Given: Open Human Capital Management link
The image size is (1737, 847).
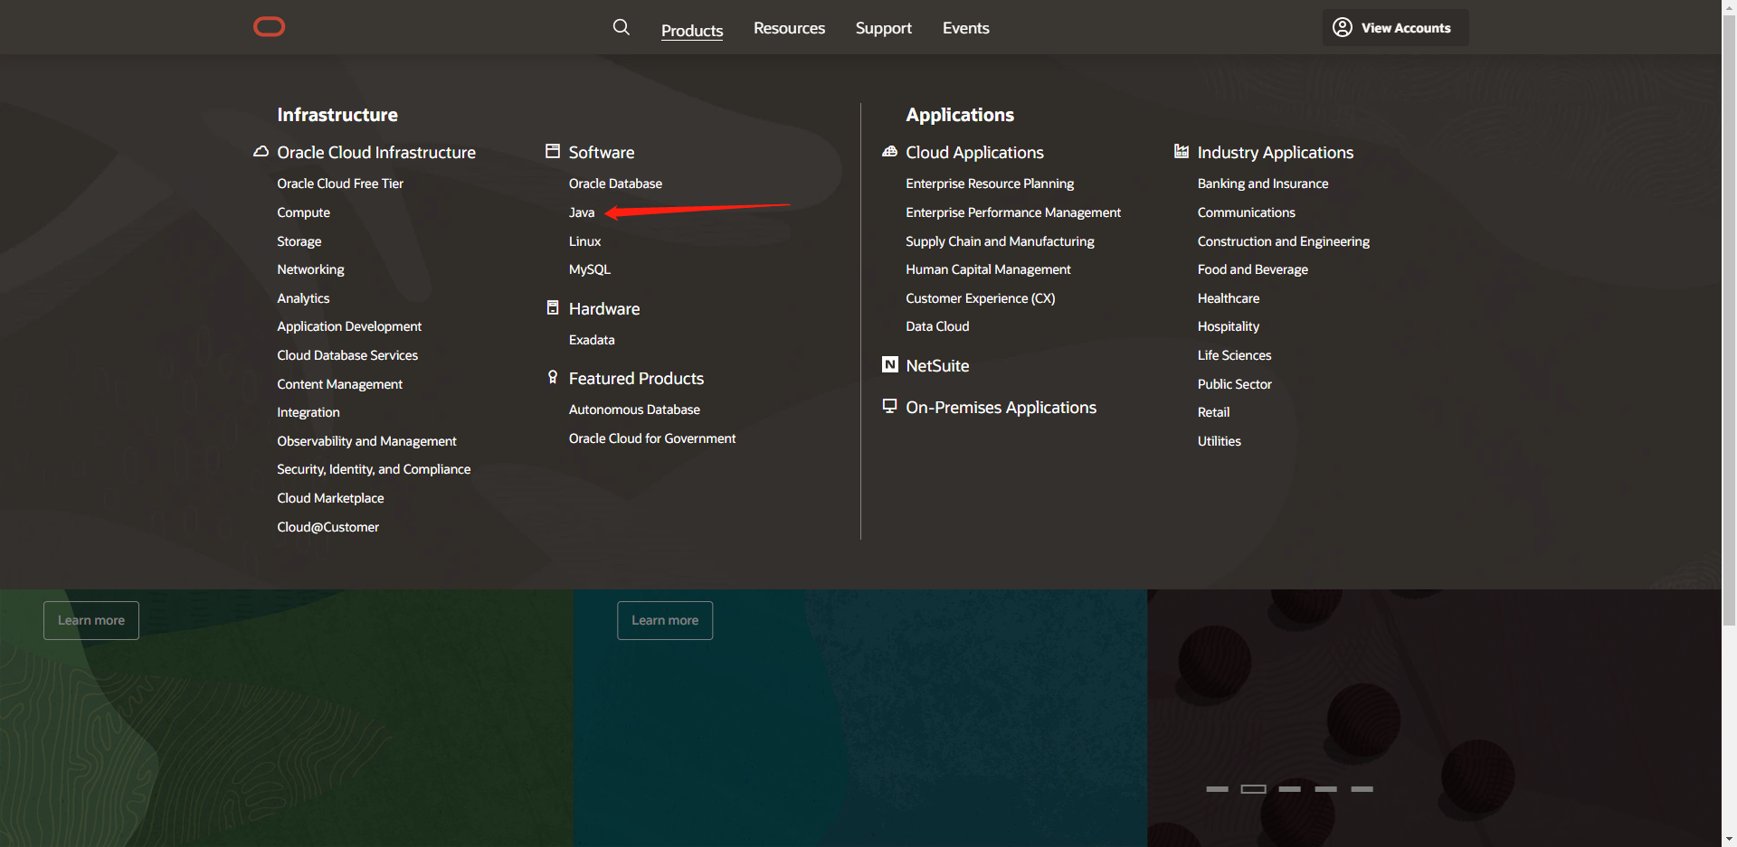Looking at the screenshot, I should pyautogui.click(x=988, y=269).
